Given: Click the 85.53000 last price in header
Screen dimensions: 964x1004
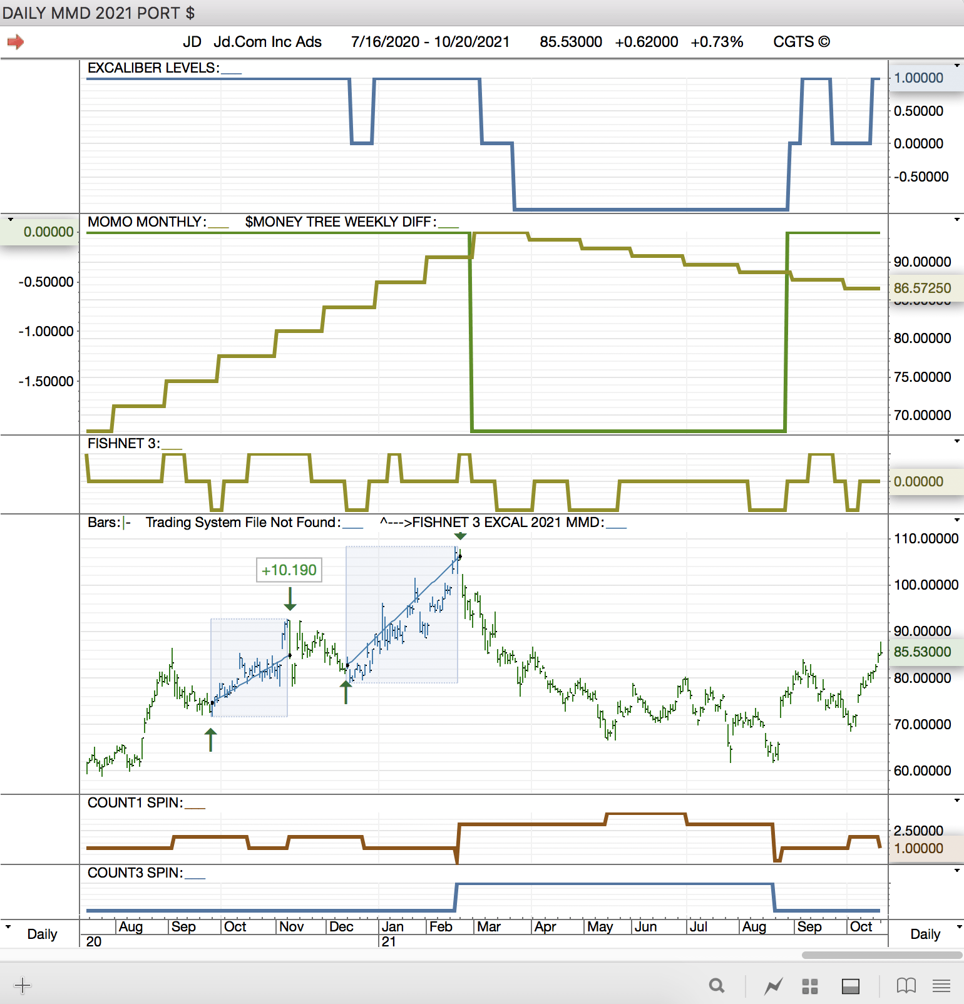Looking at the screenshot, I should (571, 42).
